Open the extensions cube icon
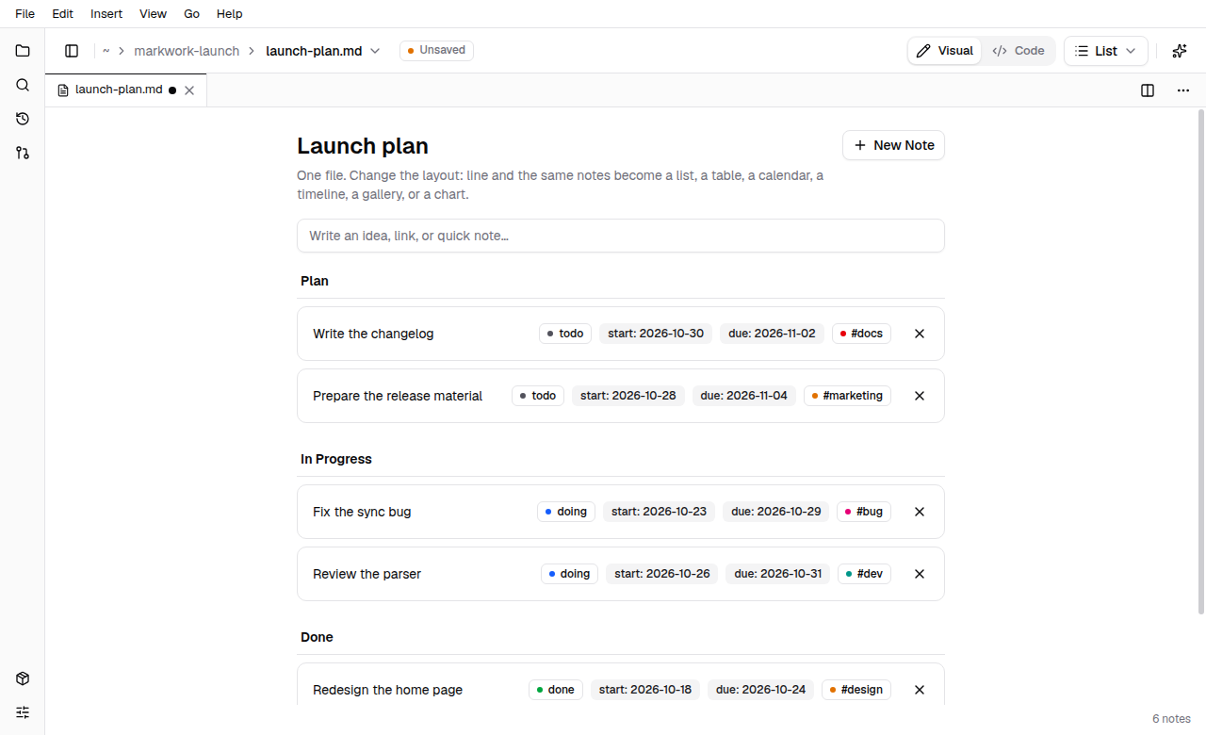Image resolution: width=1206 pixels, height=735 pixels. pos(23,678)
